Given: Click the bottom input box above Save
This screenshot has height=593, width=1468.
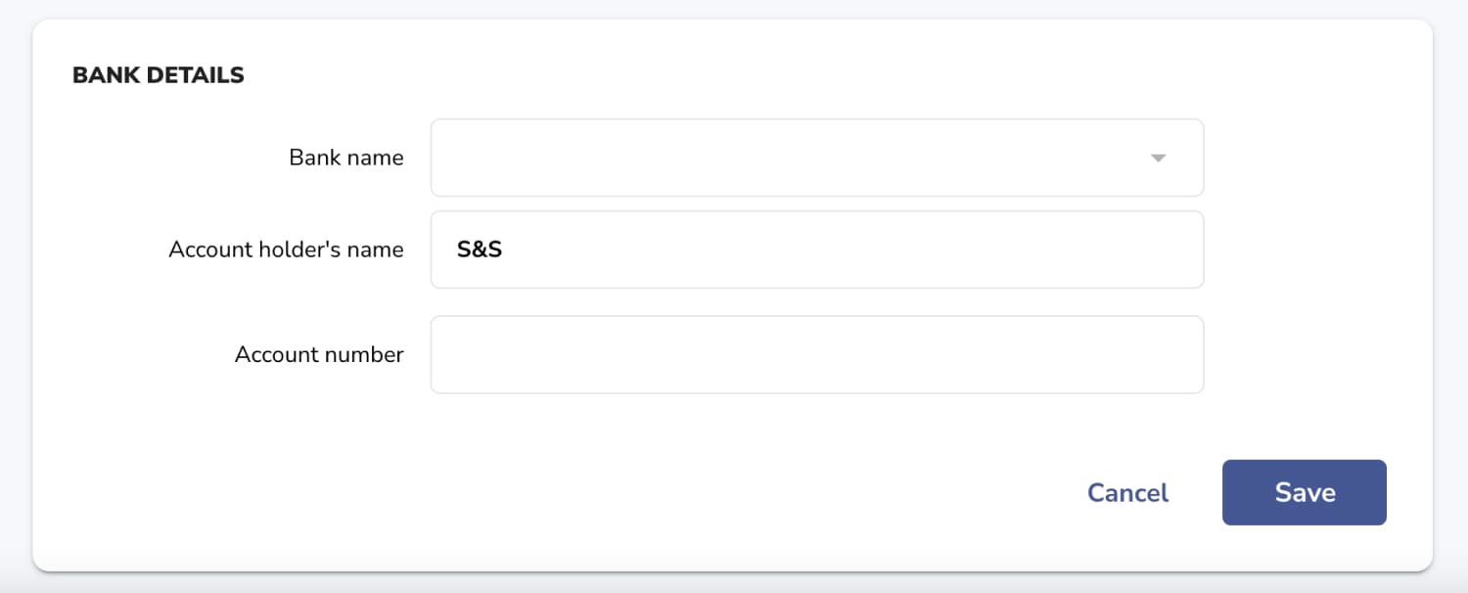Looking at the screenshot, I should [817, 354].
